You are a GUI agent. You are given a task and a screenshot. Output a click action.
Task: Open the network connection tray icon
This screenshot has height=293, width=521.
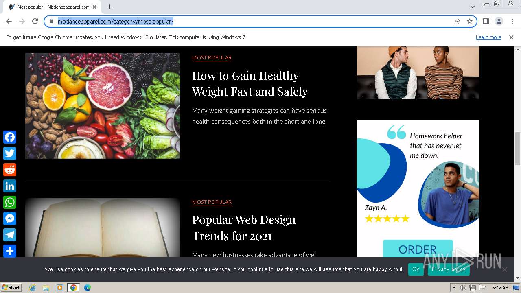click(473, 288)
